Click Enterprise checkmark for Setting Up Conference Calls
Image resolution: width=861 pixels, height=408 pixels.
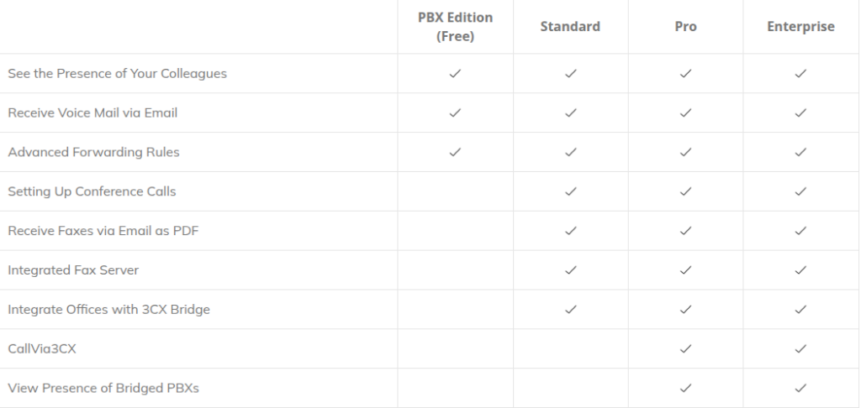[x=800, y=191]
